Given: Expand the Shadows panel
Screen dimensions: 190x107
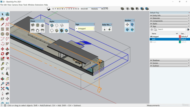Looking at the screenshot, I should click(x=151, y=60).
